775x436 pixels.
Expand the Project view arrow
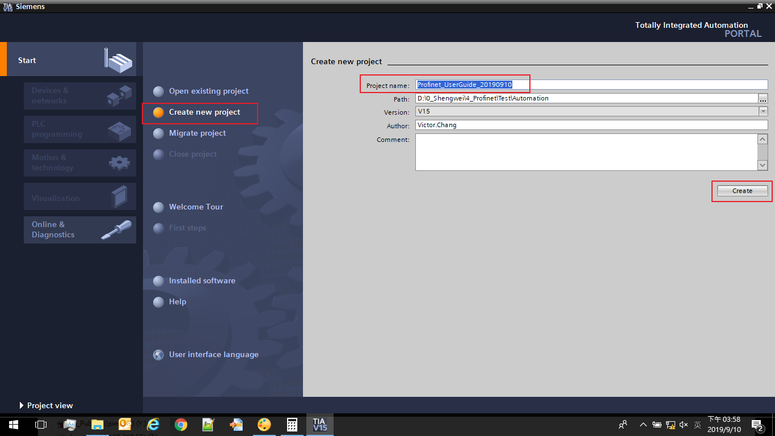(x=22, y=405)
